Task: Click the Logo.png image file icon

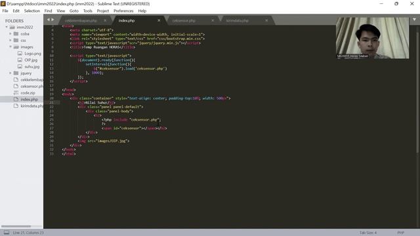Action: (x=20, y=53)
